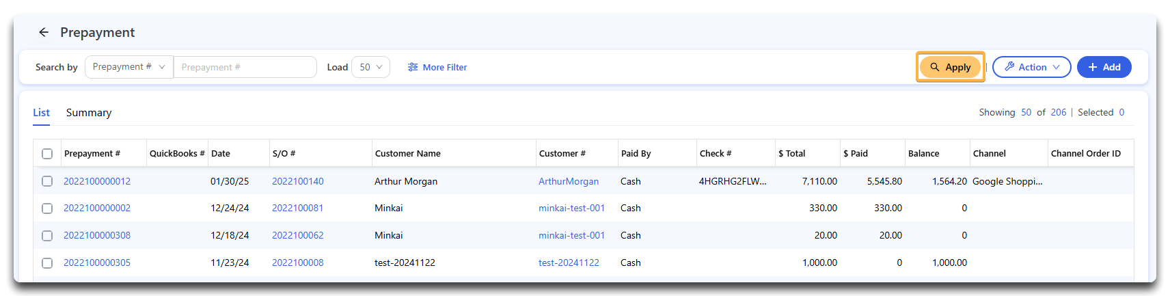Open the Action dropdown menu
Screen dimensions: 1170x296
pyautogui.click(x=1031, y=67)
